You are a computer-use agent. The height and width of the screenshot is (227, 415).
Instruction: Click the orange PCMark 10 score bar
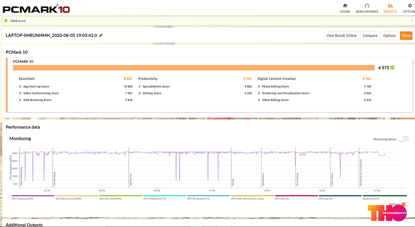click(194, 68)
